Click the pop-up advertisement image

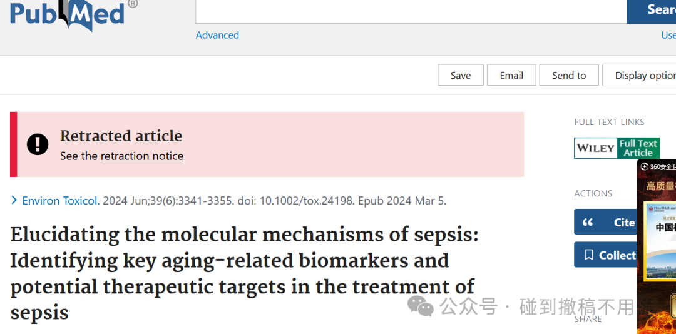click(x=656, y=248)
